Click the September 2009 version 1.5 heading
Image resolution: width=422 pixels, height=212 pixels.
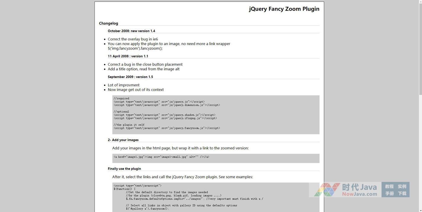pyautogui.click(x=130, y=77)
